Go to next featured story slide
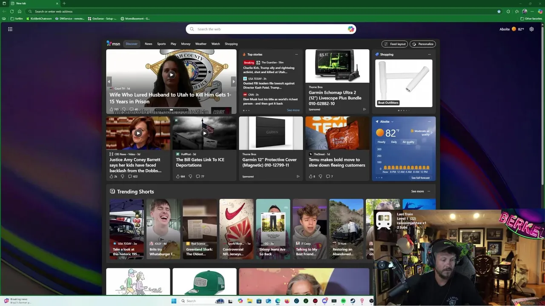The height and width of the screenshot is (306, 545). [233, 81]
